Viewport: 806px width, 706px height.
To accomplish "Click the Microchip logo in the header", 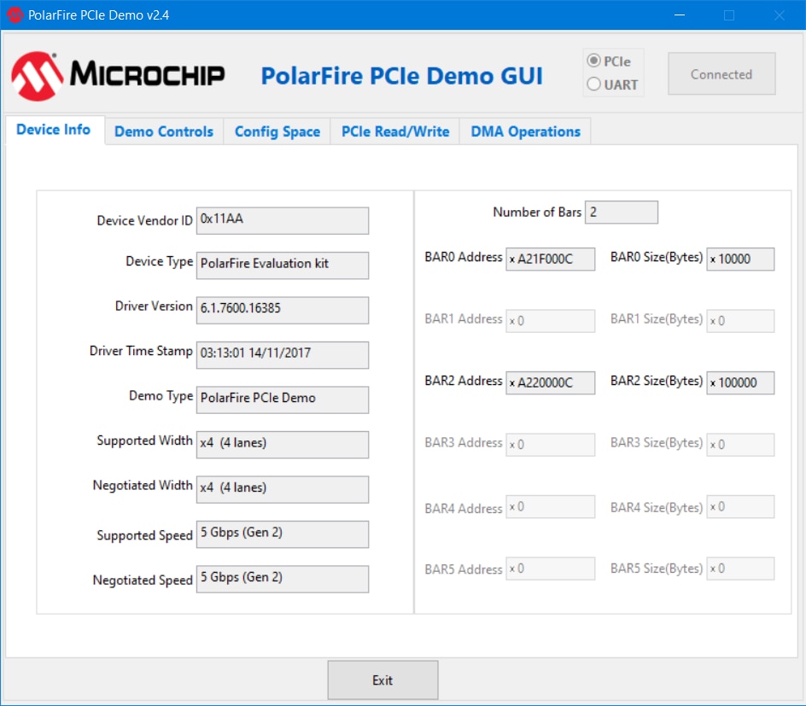I will (118, 75).
